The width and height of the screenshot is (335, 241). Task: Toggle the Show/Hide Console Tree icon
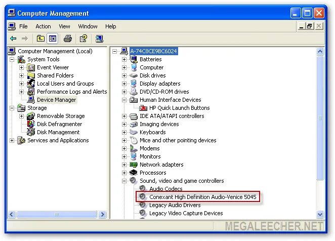tap(53, 38)
